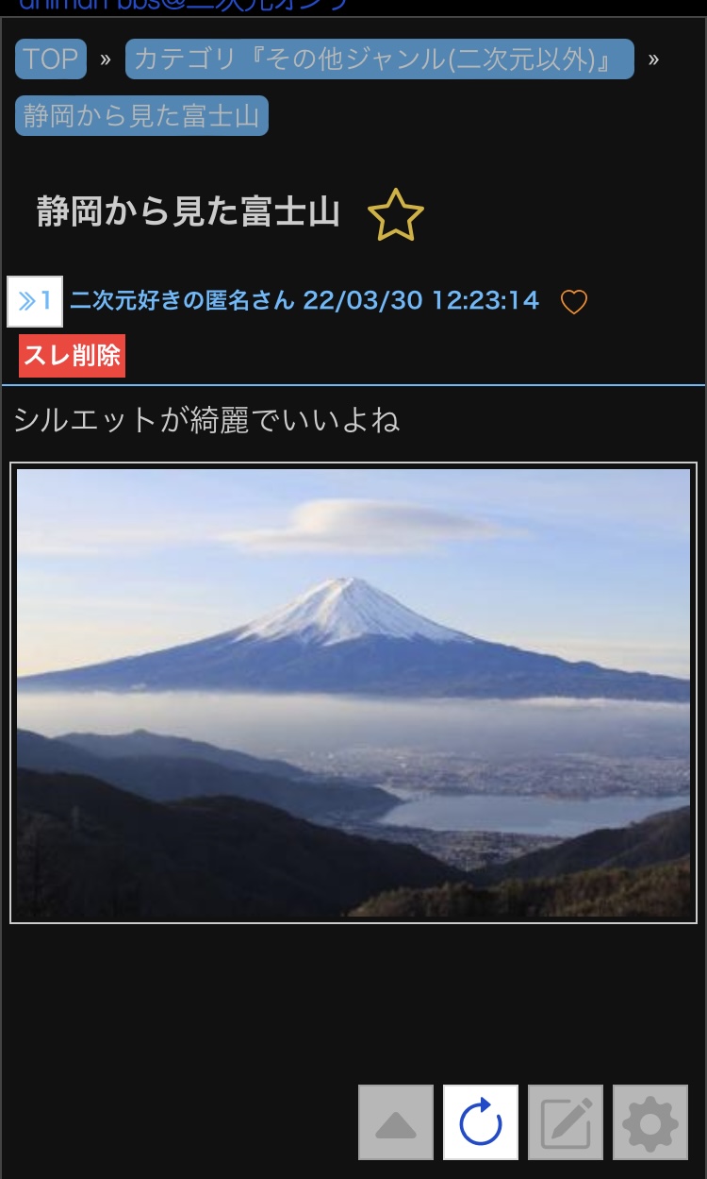Reload the thread with circular arrow button
The image size is (707, 1179).
481,1122
